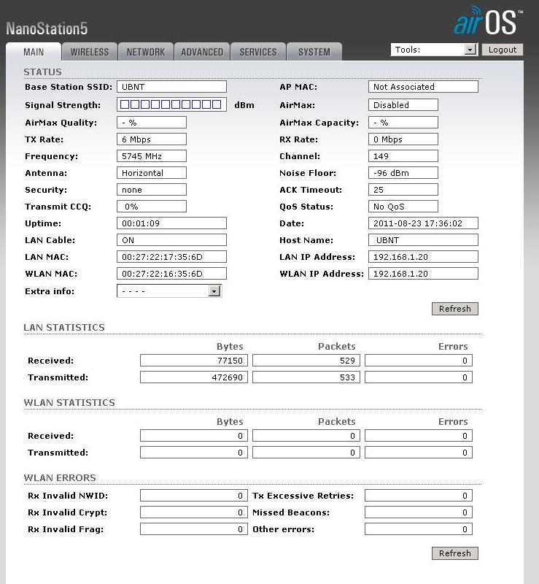Click the LAN IP Address 192.168.1.20 field
Image resolution: width=539 pixels, height=584 pixels.
(423, 257)
